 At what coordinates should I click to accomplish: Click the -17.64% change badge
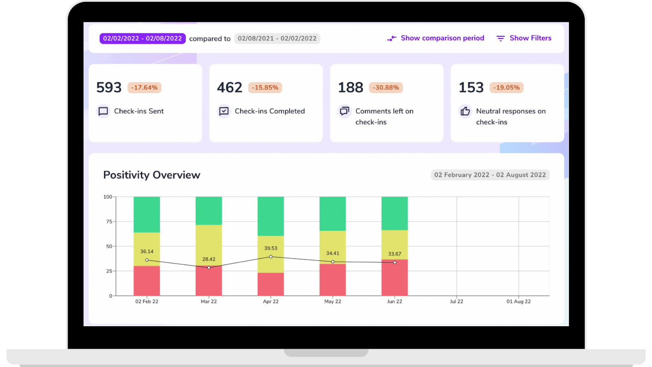coord(145,88)
